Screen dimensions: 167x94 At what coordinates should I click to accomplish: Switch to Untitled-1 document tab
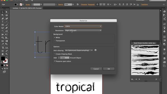coord(27,8)
